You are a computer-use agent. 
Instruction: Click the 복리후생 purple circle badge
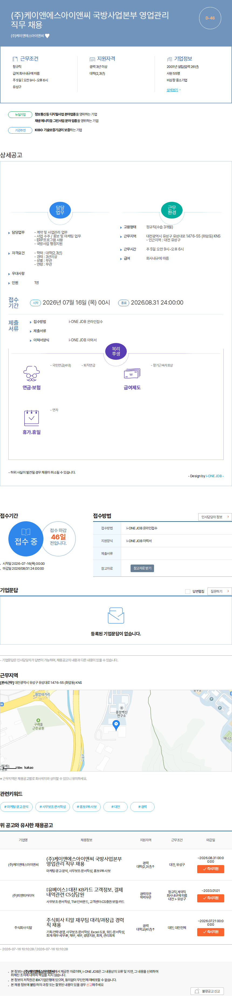click(116, 351)
